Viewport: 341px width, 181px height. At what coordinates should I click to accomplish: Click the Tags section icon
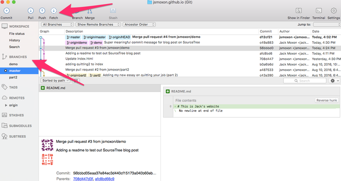point(5,87)
